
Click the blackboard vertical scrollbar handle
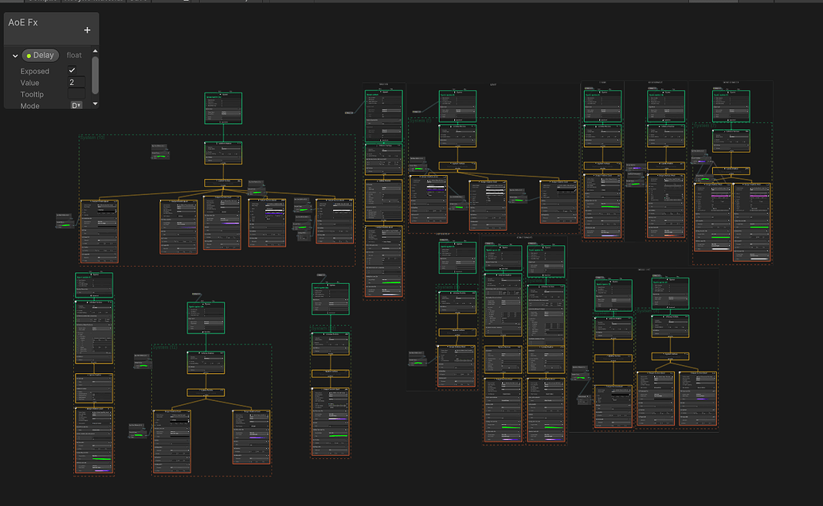pyautogui.click(x=96, y=75)
